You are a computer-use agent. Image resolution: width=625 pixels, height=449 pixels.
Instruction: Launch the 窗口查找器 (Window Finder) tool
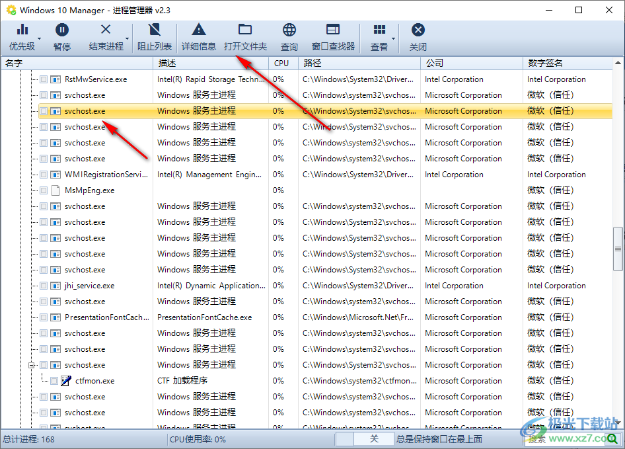click(x=332, y=30)
